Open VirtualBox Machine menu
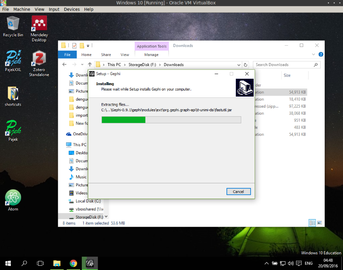343x270 pixels. coord(22,9)
